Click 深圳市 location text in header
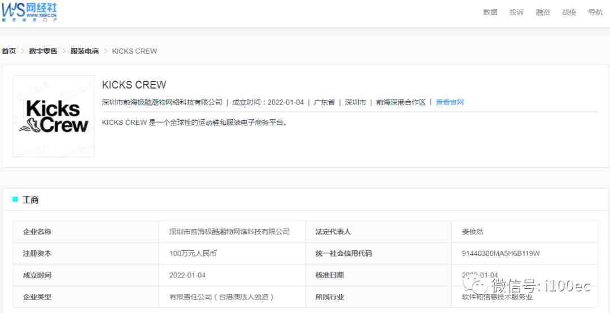 pos(356,102)
